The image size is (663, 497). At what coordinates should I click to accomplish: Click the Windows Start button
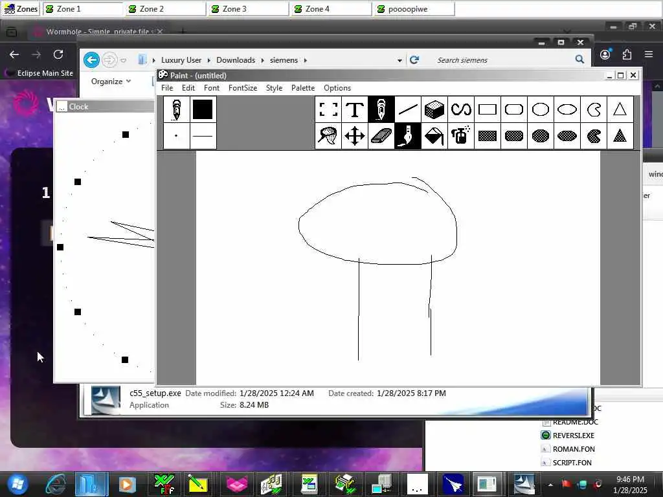point(17,484)
